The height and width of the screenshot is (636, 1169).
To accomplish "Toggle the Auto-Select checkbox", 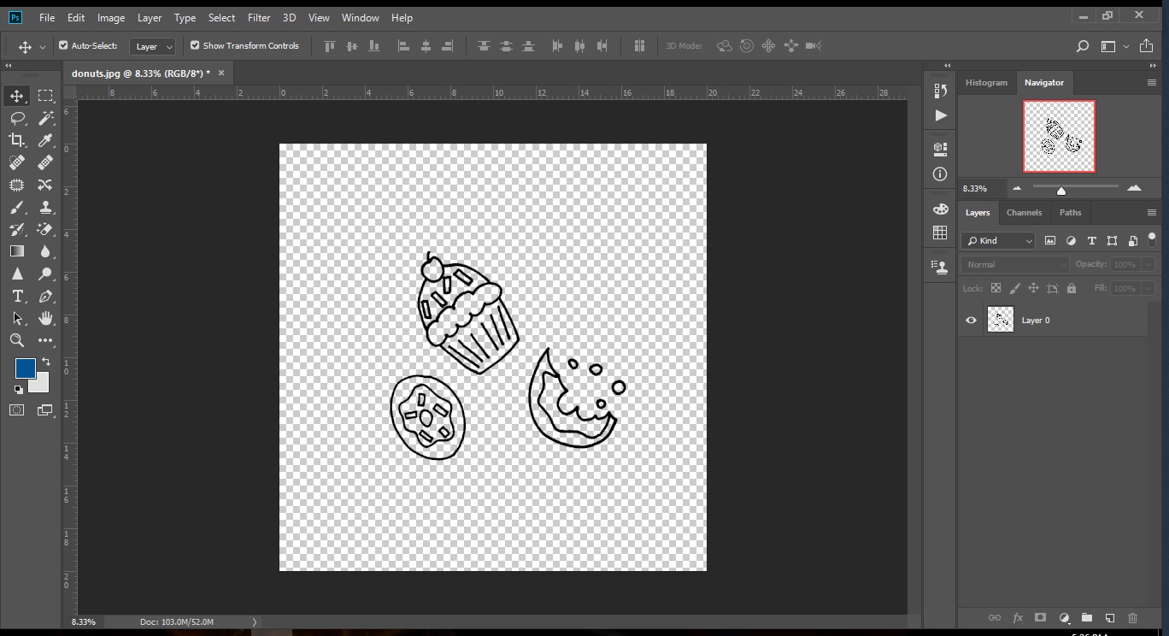I will click(63, 45).
